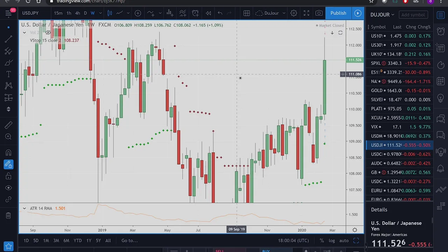The height and width of the screenshot is (252, 448).
Task: Remove drawings with the trash icon
Action: pyautogui.click(x=8, y=216)
